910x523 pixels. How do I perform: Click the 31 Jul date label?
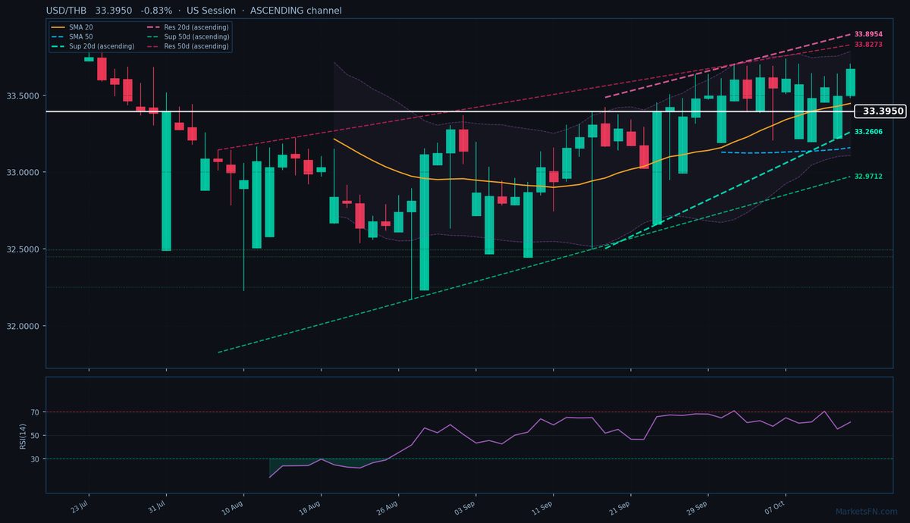coord(156,506)
